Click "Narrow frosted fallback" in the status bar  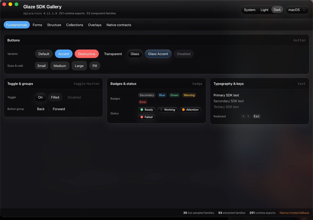[x=294, y=213]
